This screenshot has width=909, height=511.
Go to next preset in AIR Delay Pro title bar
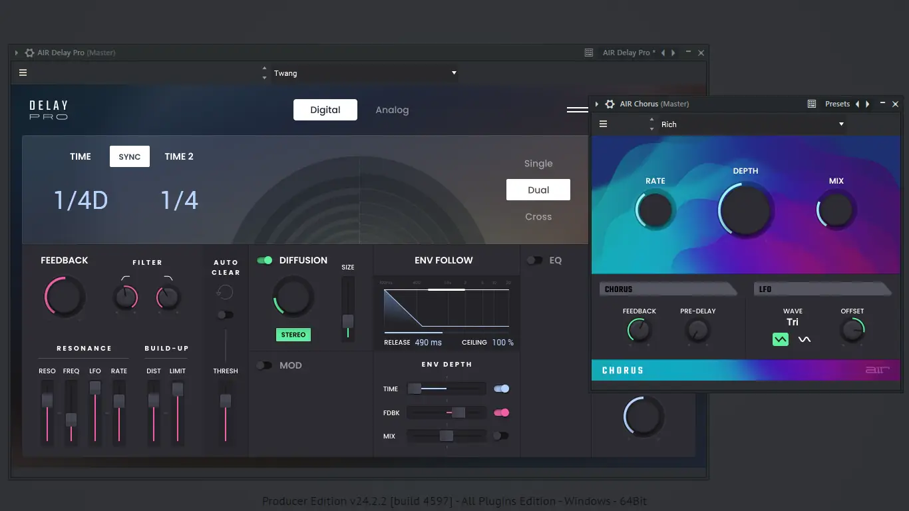673,53
